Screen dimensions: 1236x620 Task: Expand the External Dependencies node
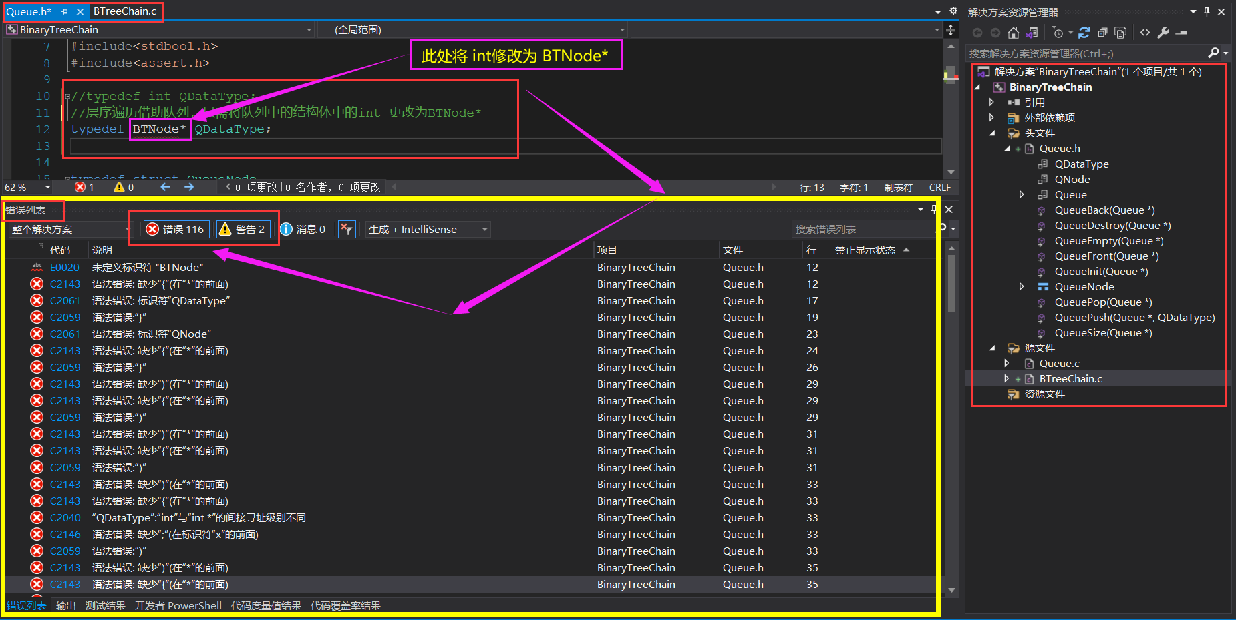992,118
